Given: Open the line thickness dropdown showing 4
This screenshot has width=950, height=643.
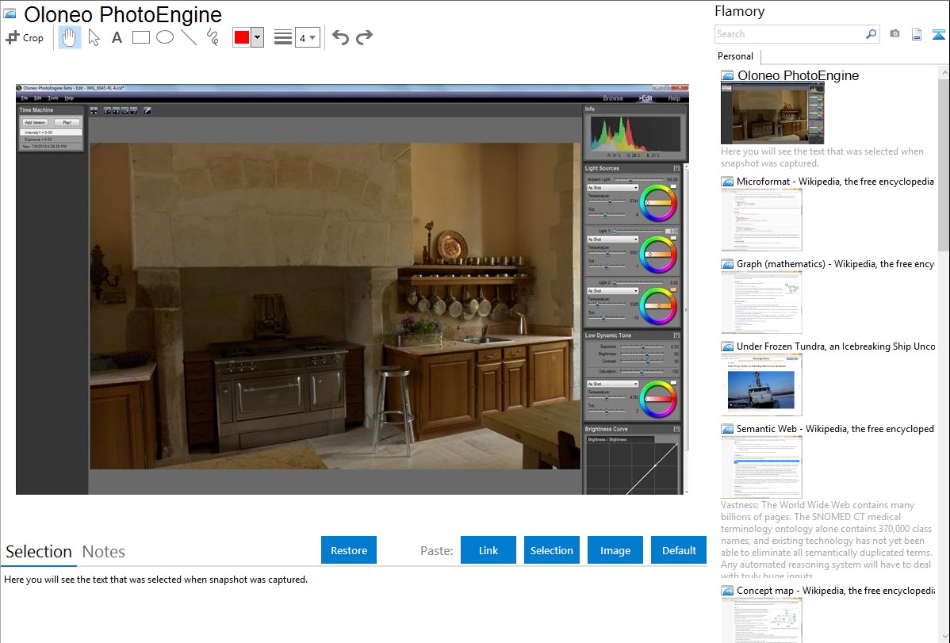Looking at the screenshot, I should pyautogui.click(x=307, y=37).
